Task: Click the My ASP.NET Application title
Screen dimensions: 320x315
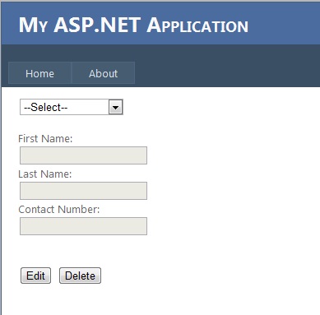Action: pos(133,25)
